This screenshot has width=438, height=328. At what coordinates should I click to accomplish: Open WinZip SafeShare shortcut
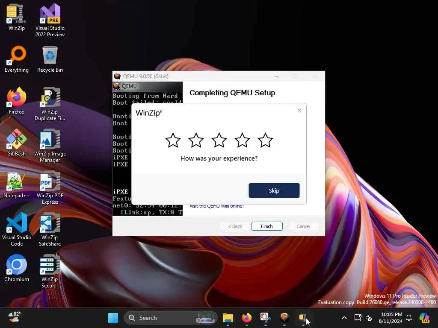50,229
